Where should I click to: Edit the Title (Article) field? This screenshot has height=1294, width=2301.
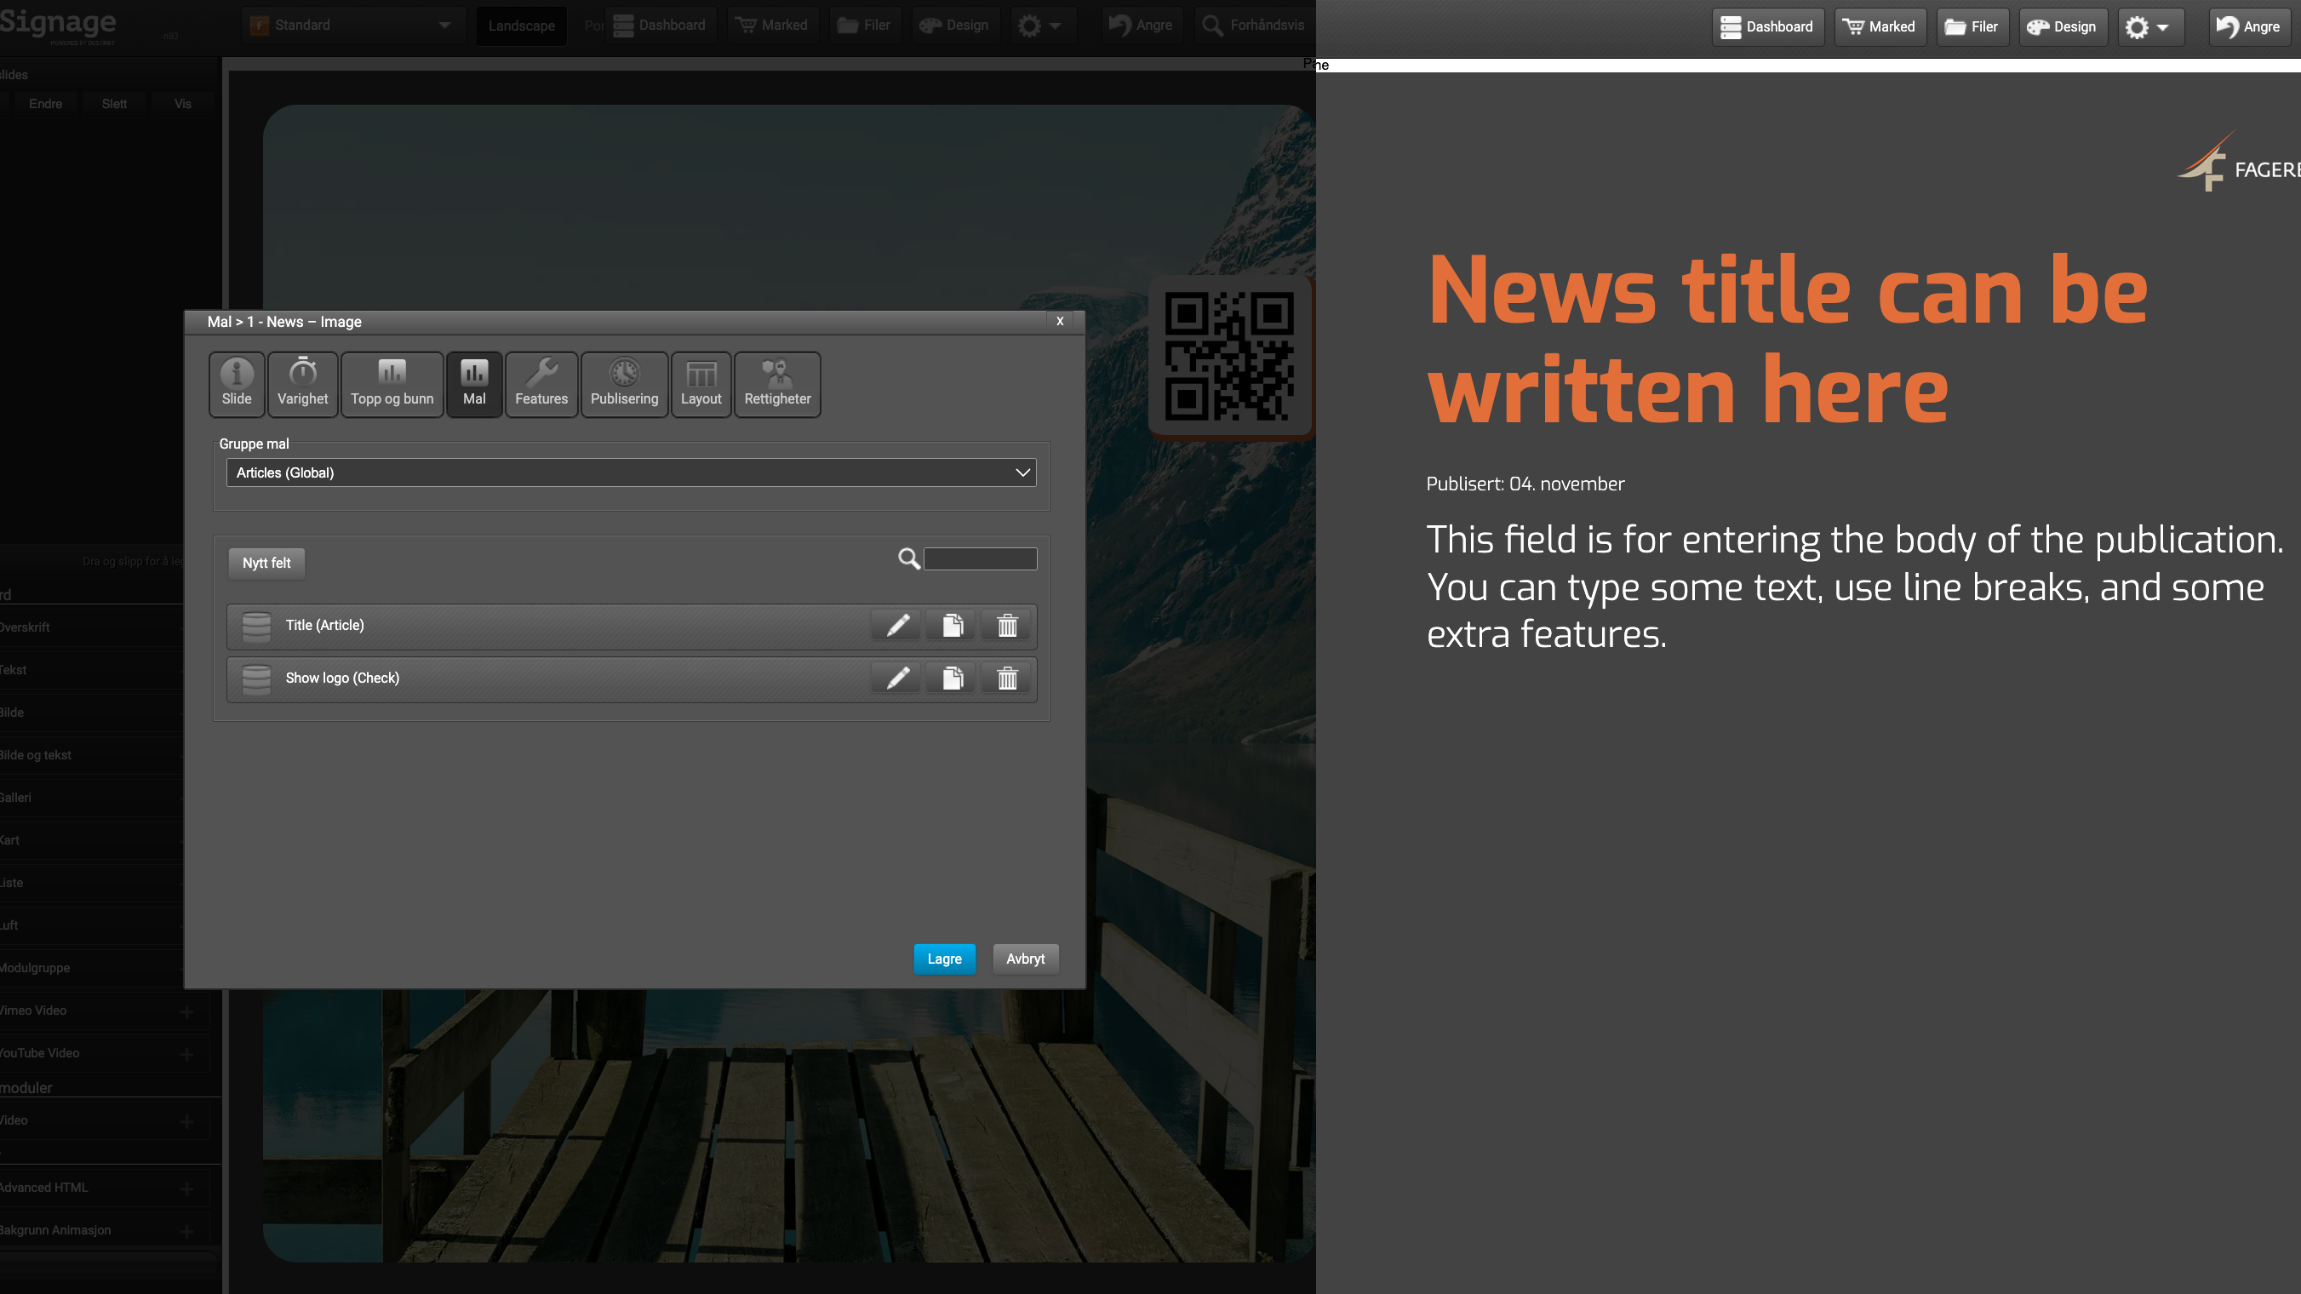click(x=898, y=625)
